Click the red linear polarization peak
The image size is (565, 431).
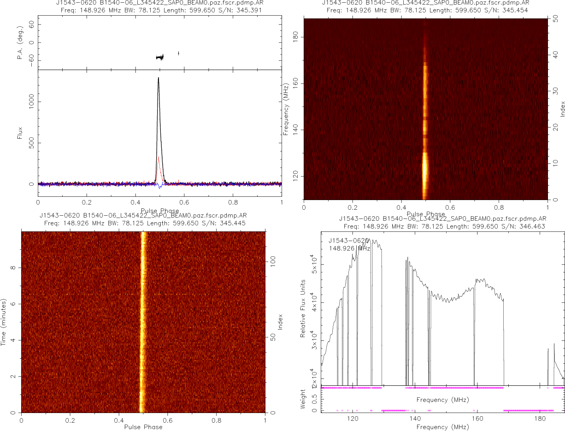click(159, 158)
